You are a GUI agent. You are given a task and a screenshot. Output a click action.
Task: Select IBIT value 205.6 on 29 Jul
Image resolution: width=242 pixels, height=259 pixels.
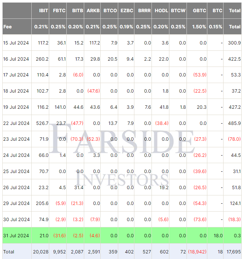click(42, 203)
